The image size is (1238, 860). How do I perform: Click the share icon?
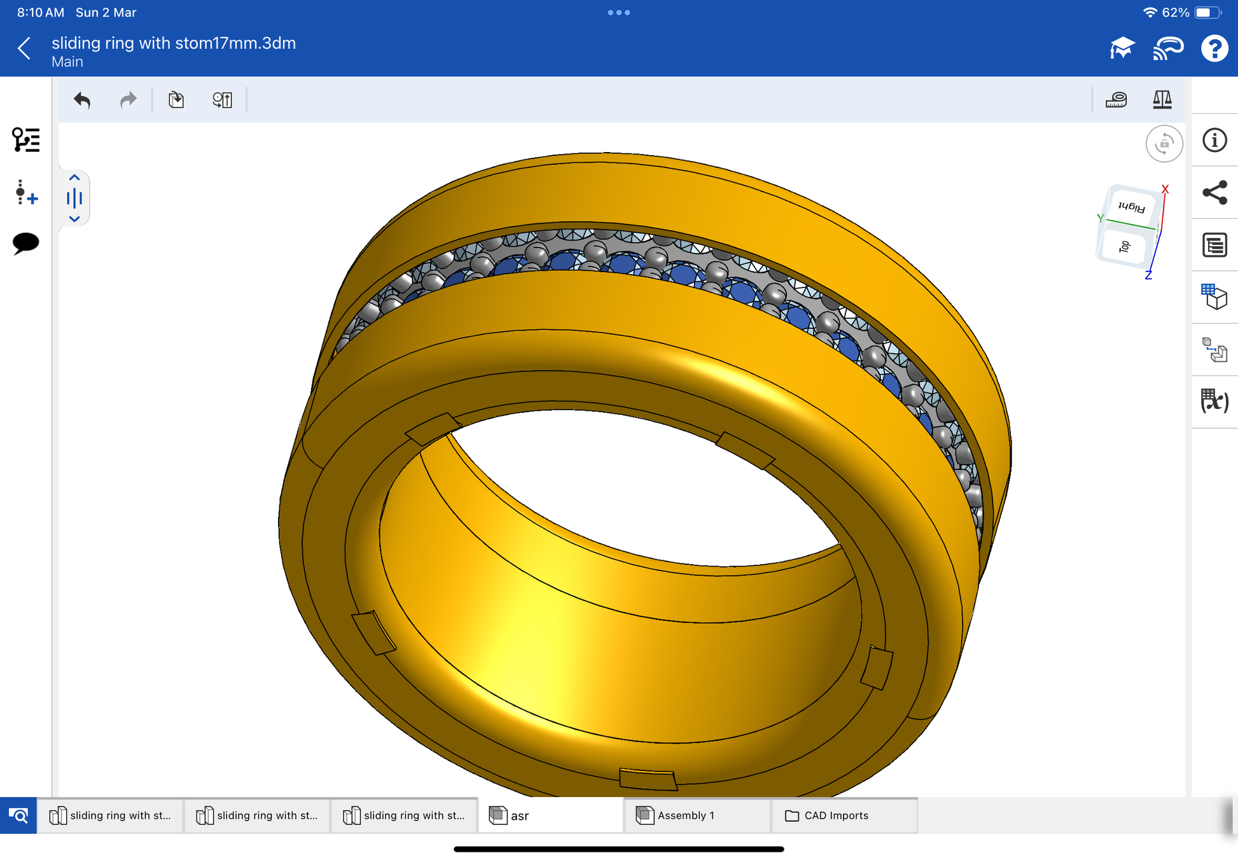tap(1214, 193)
